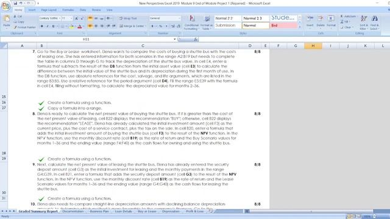Click the Select All corner box

(4, 46)
